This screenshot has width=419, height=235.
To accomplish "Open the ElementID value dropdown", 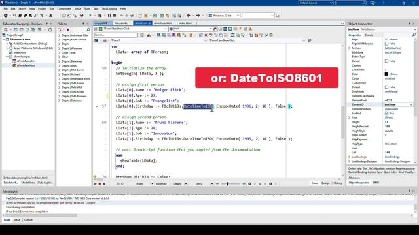I will [x=411, y=104].
